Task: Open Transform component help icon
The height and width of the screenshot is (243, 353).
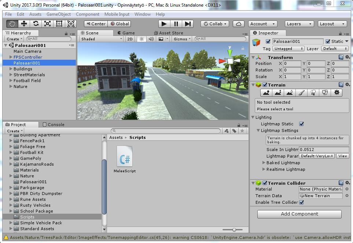Action: [341, 57]
